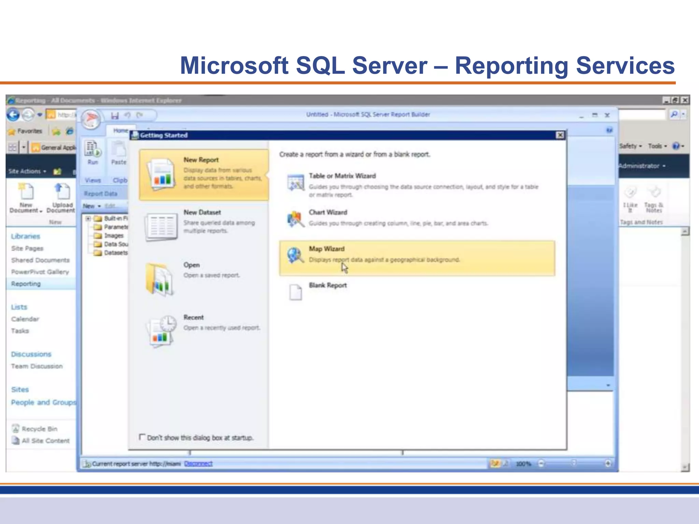Image resolution: width=699 pixels, height=524 pixels.
Task: Click the Internet Explorer forward arrow
Action: (28, 115)
